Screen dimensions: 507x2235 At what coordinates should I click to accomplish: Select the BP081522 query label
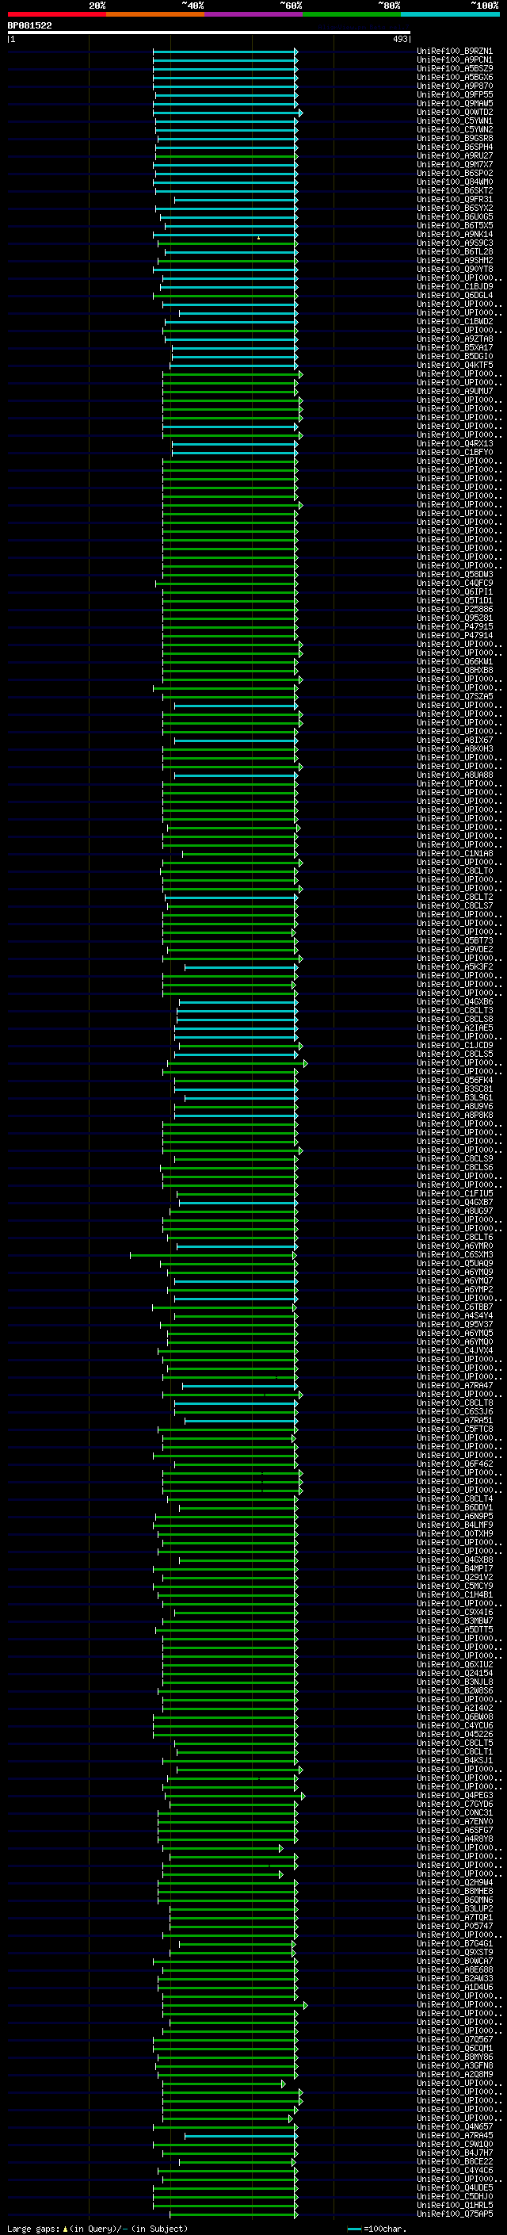tap(29, 25)
